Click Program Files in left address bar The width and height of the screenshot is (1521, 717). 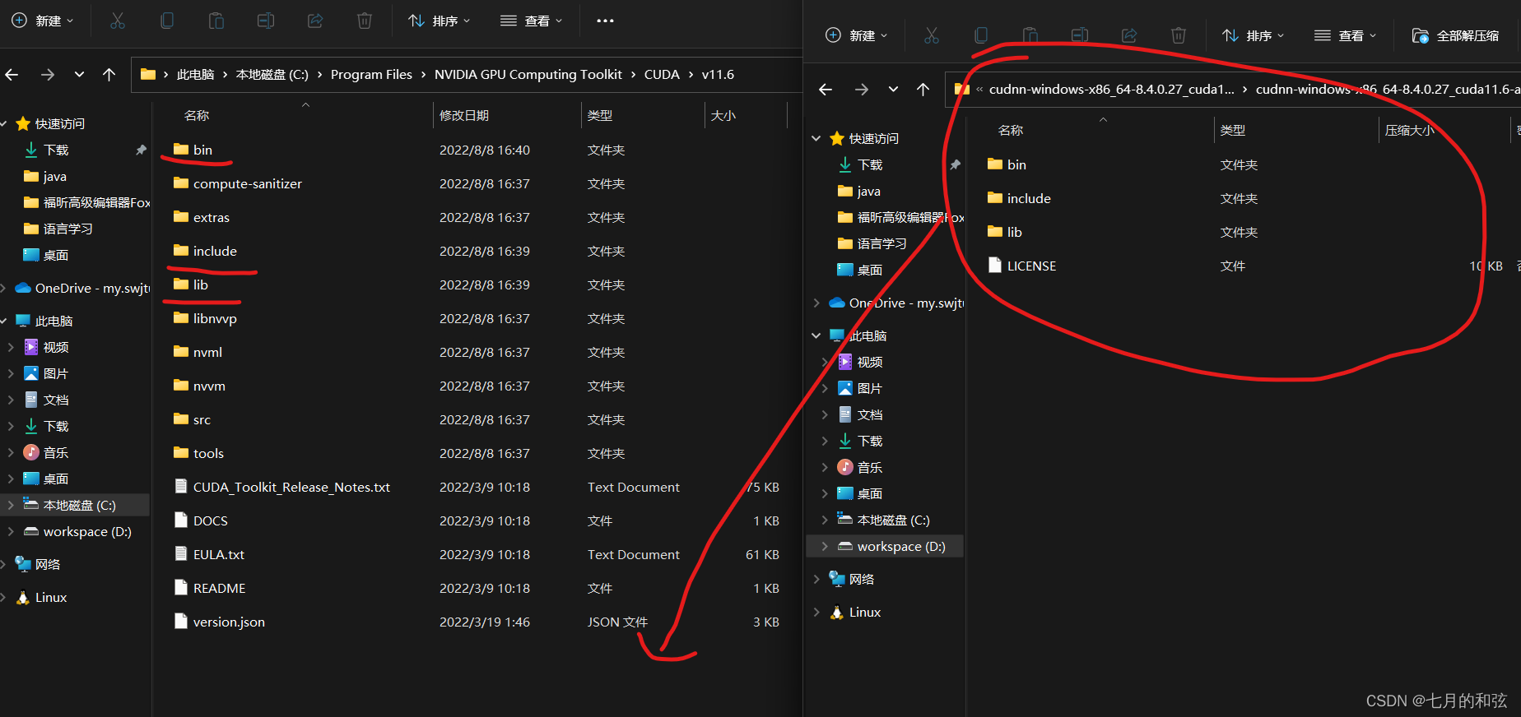point(371,75)
